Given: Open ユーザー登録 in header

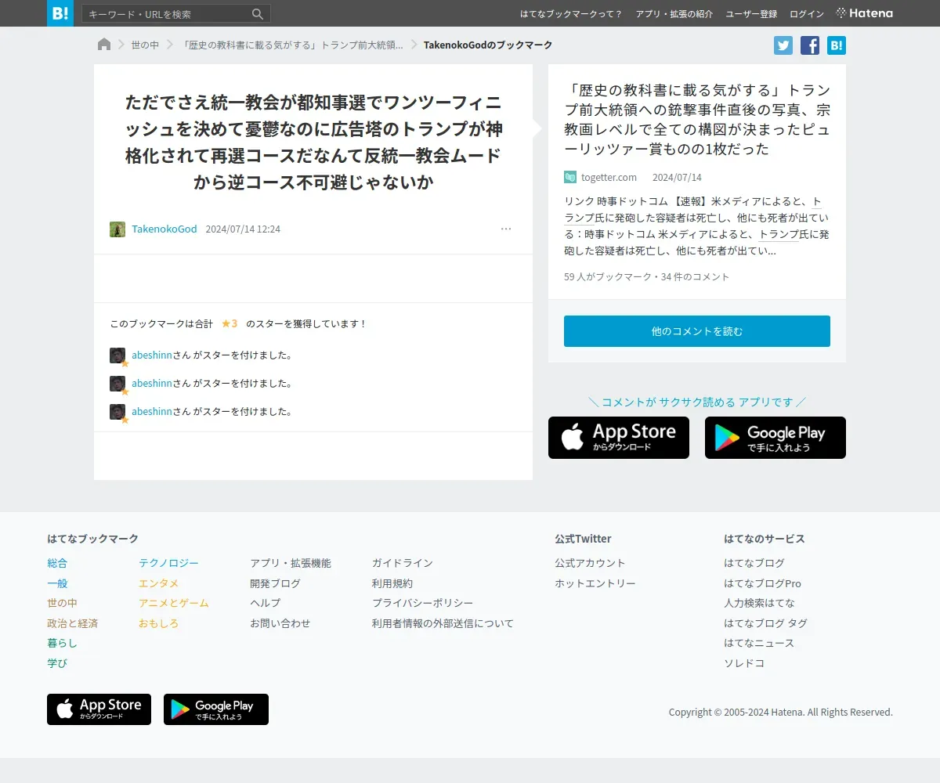Looking at the screenshot, I should click(x=751, y=14).
